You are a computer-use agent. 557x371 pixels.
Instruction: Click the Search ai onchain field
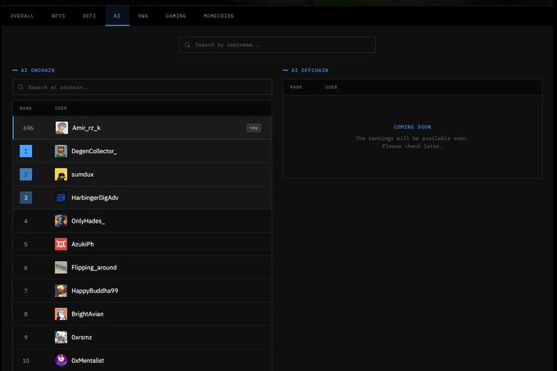(143, 87)
